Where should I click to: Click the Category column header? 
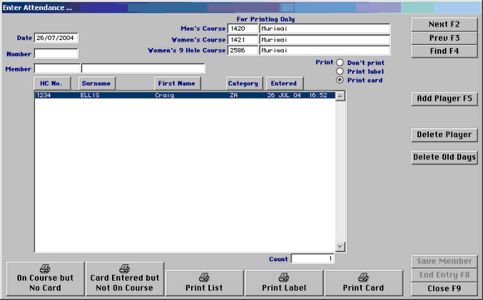click(244, 83)
